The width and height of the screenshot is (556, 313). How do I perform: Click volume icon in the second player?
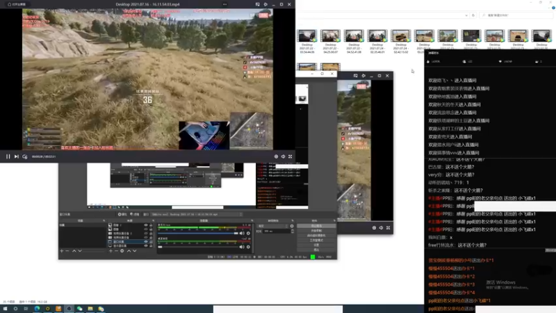coord(381,228)
